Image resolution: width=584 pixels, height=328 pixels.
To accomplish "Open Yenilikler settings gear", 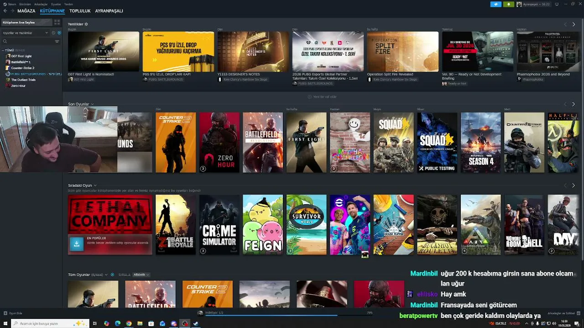I will pos(86,24).
